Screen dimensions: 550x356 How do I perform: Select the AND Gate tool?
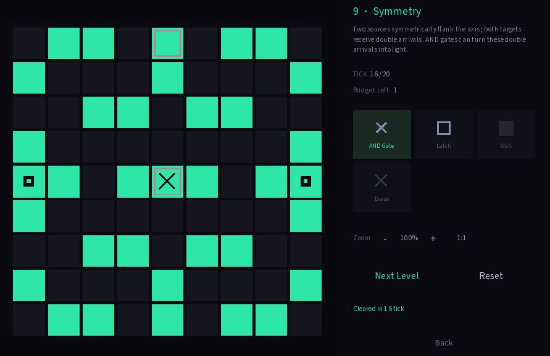(x=381, y=134)
